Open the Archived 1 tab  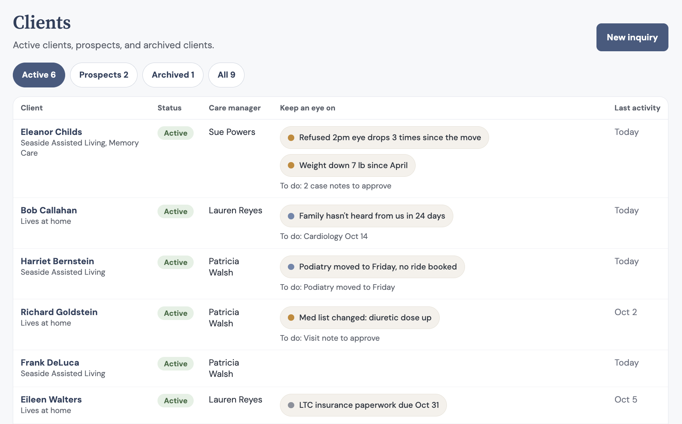[x=173, y=75]
